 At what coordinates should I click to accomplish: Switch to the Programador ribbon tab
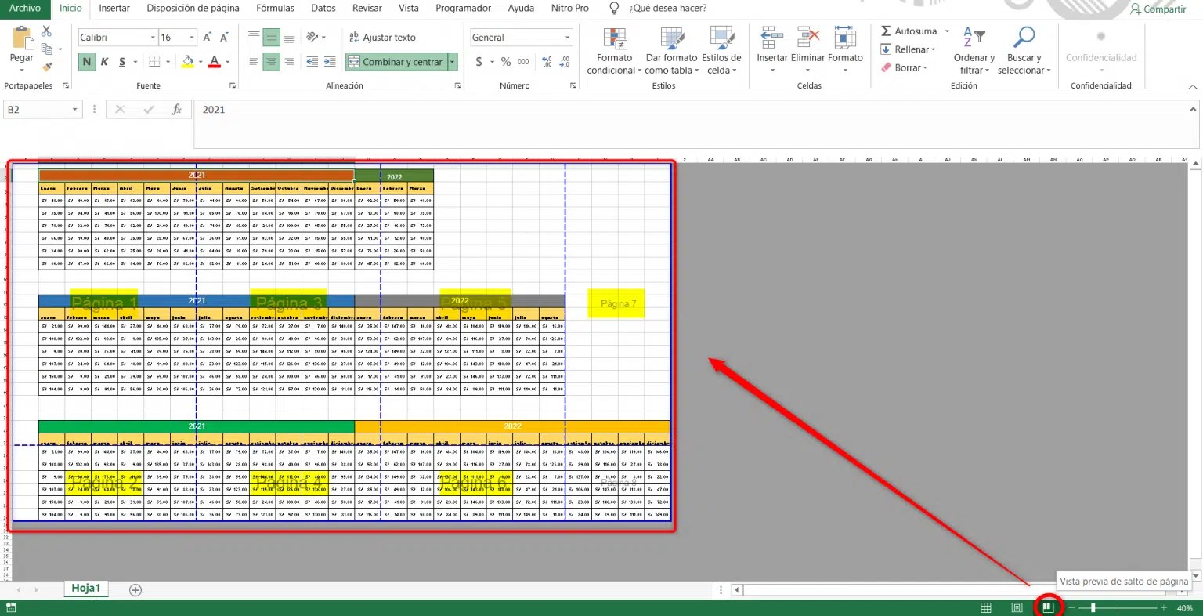coord(463,9)
